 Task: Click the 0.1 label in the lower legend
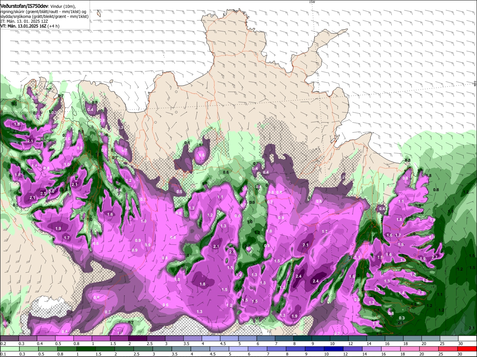point(3,354)
